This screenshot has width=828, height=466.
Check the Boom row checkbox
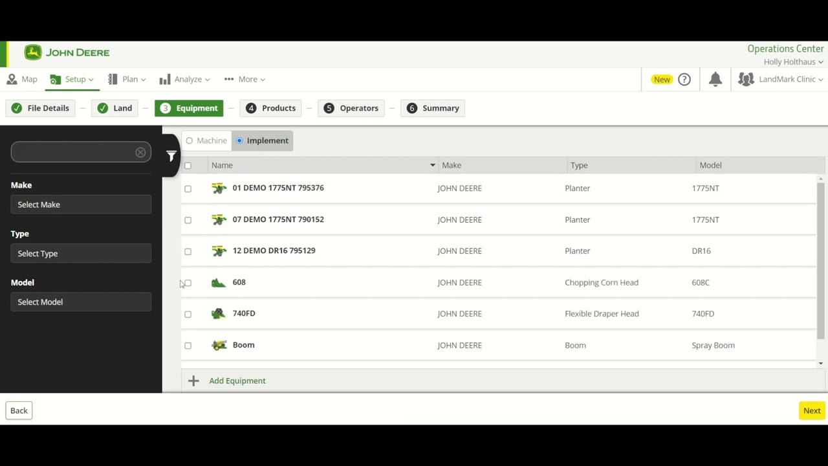[x=188, y=346]
